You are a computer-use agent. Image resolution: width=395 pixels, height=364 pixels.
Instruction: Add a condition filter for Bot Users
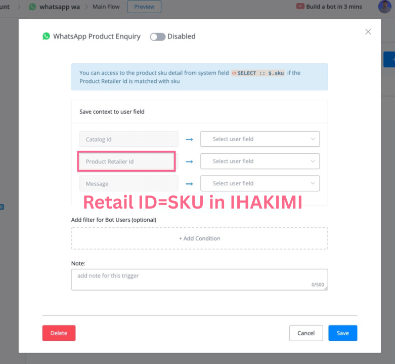coord(199,238)
